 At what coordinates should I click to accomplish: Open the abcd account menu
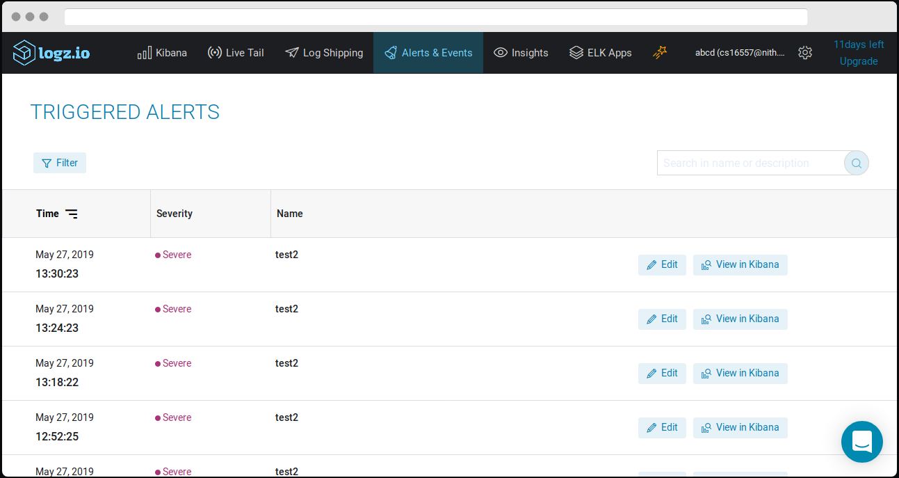coord(740,53)
